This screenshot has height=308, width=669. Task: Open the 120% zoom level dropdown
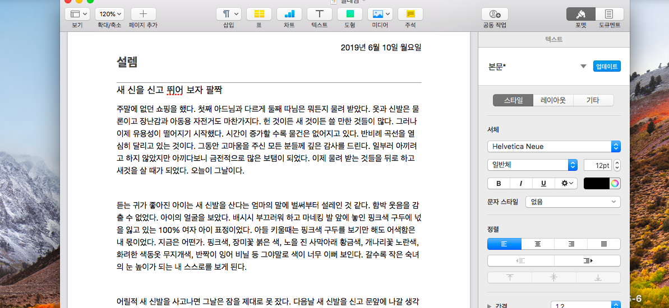click(x=110, y=14)
